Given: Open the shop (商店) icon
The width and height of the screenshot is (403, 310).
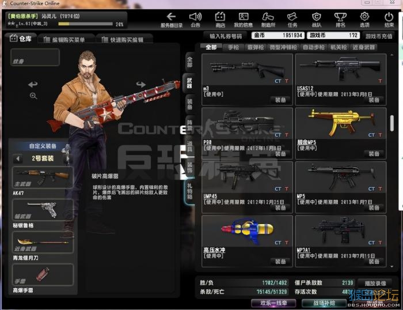Looking at the screenshot, I should pyautogui.click(x=220, y=20).
